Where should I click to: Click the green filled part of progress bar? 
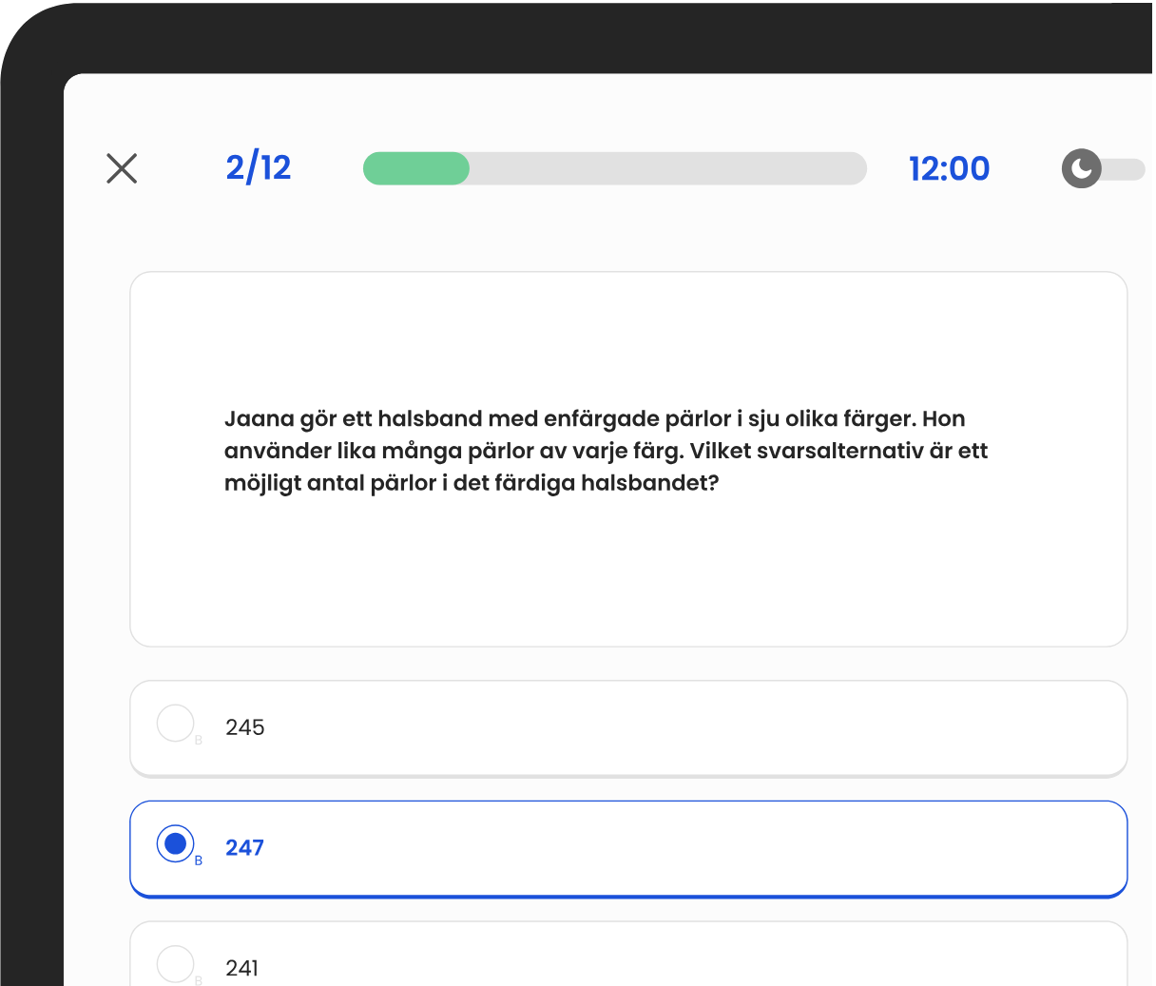416,168
